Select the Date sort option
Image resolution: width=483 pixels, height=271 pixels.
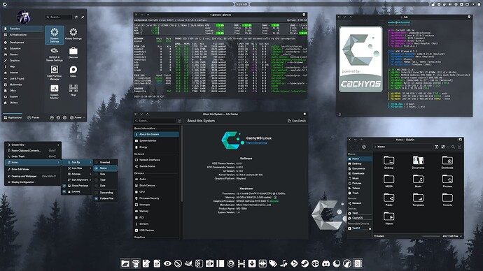105,186
